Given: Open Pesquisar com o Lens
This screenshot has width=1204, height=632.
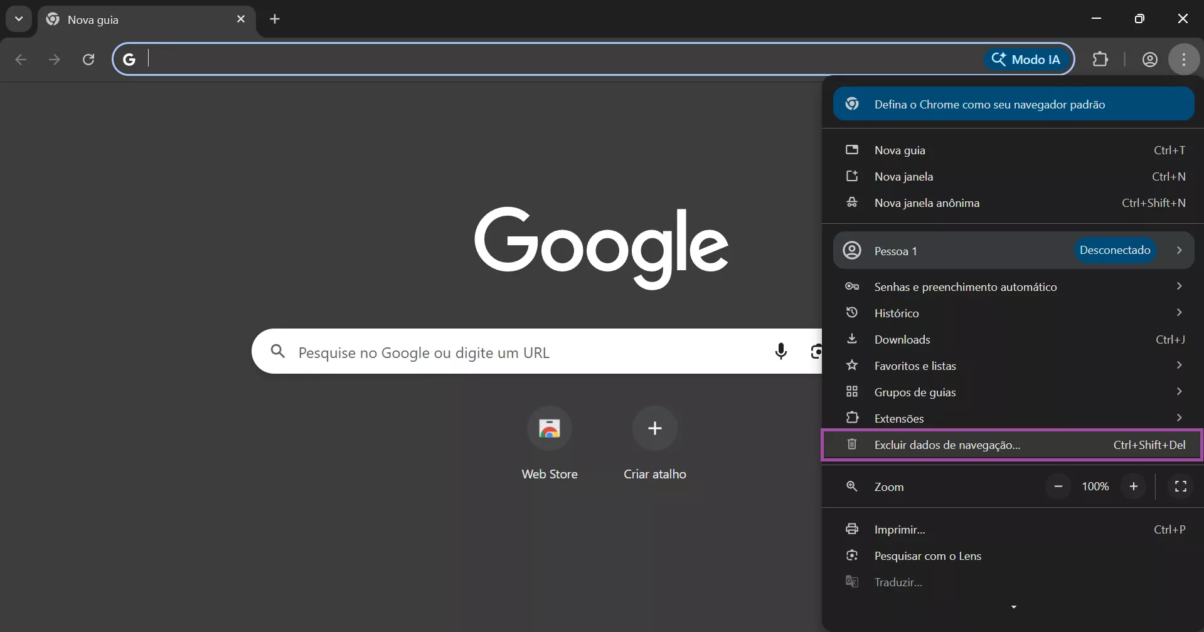Looking at the screenshot, I should point(928,556).
